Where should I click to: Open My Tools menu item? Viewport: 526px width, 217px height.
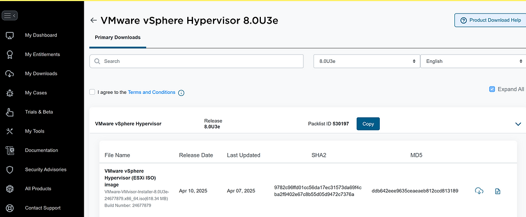tap(35, 131)
